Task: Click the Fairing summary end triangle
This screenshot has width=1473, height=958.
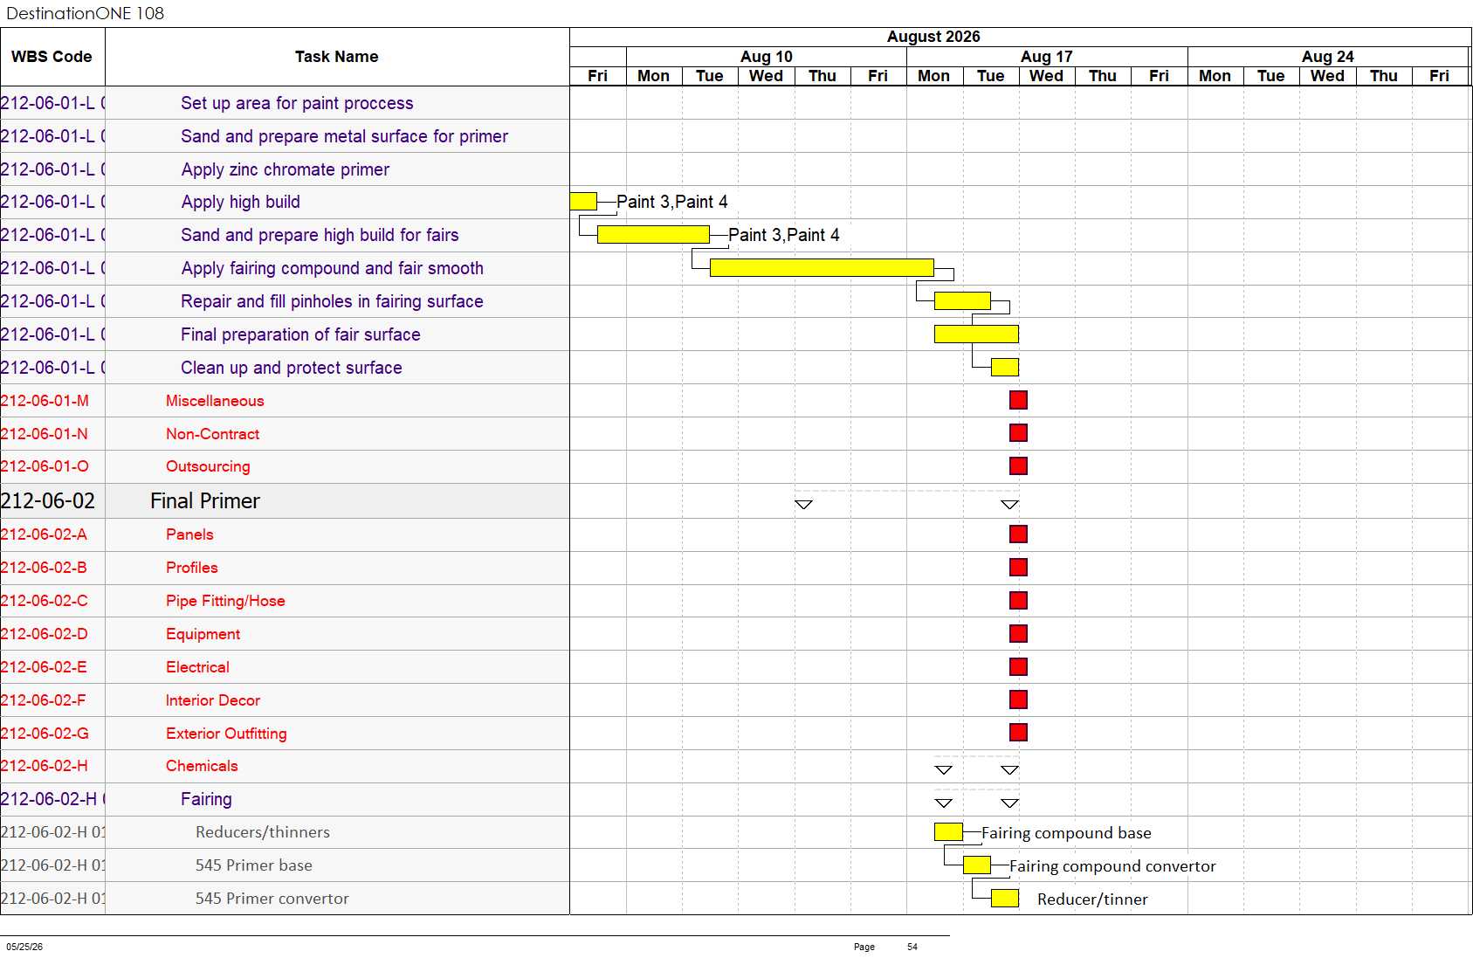Action: click(x=1009, y=803)
